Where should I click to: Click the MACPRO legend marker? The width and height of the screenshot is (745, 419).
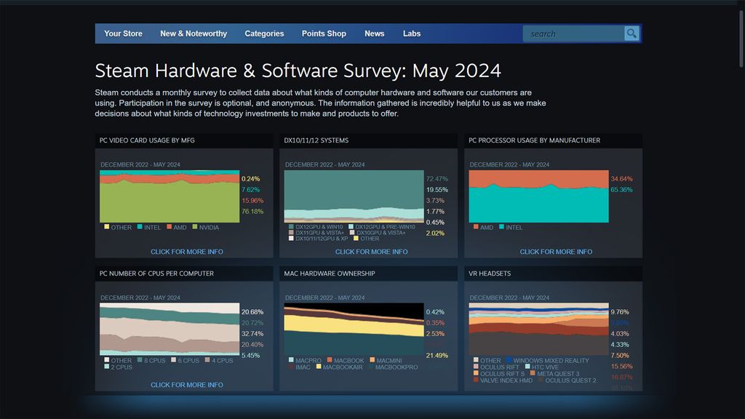tap(290, 360)
